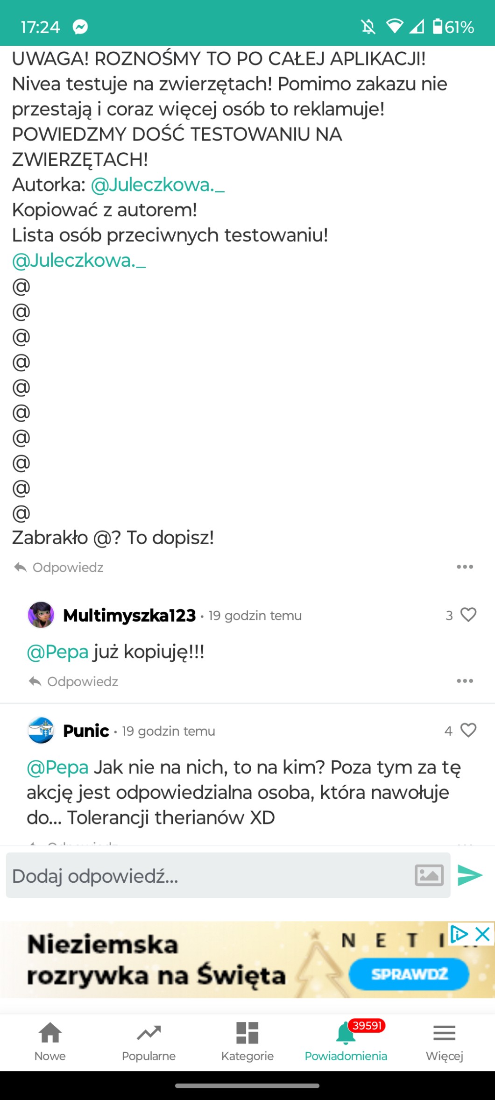Open more options for Multimyszka123's comment
This screenshot has width=495, height=1100.
point(465,681)
